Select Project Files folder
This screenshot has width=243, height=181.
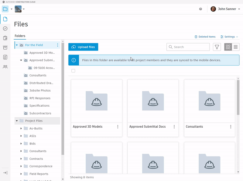pos(34,121)
